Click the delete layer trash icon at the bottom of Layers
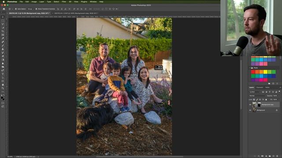The image size is (282, 158). [x=277, y=156]
